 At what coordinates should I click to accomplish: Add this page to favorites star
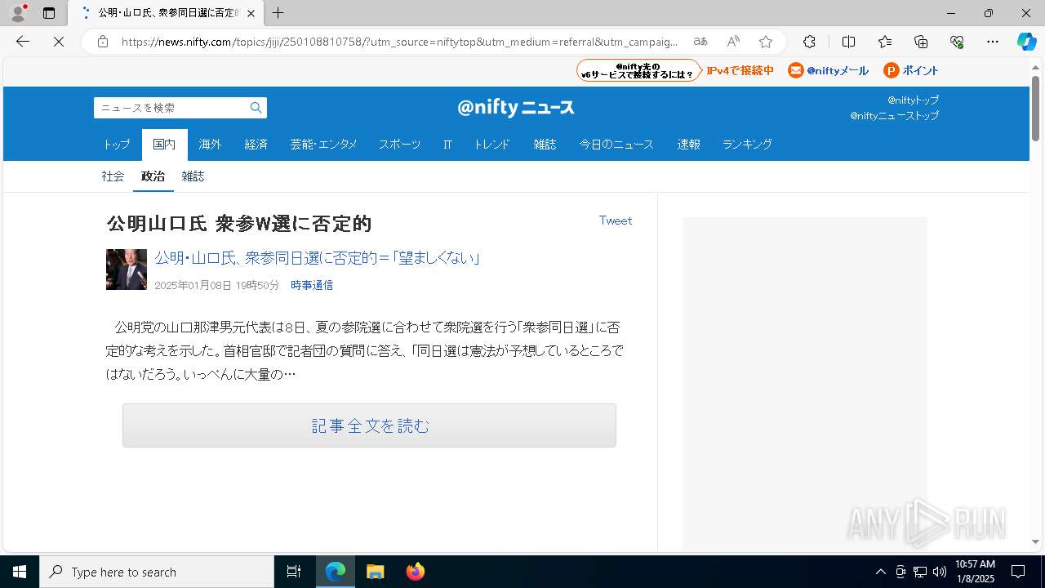[x=765, y=42]
